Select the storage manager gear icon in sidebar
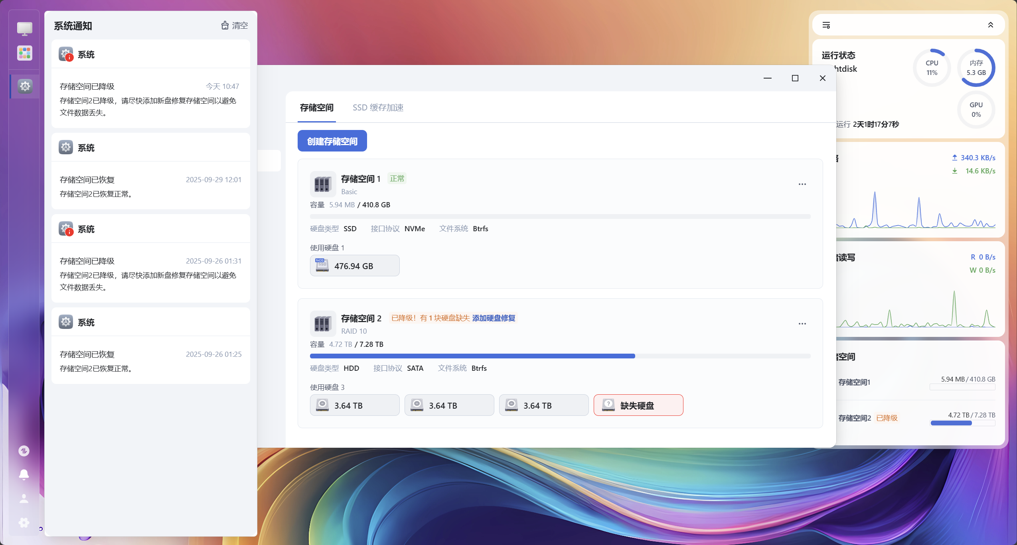 [25, 86]
